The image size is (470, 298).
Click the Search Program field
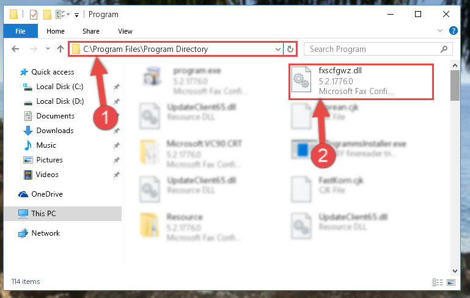(373, 49)
